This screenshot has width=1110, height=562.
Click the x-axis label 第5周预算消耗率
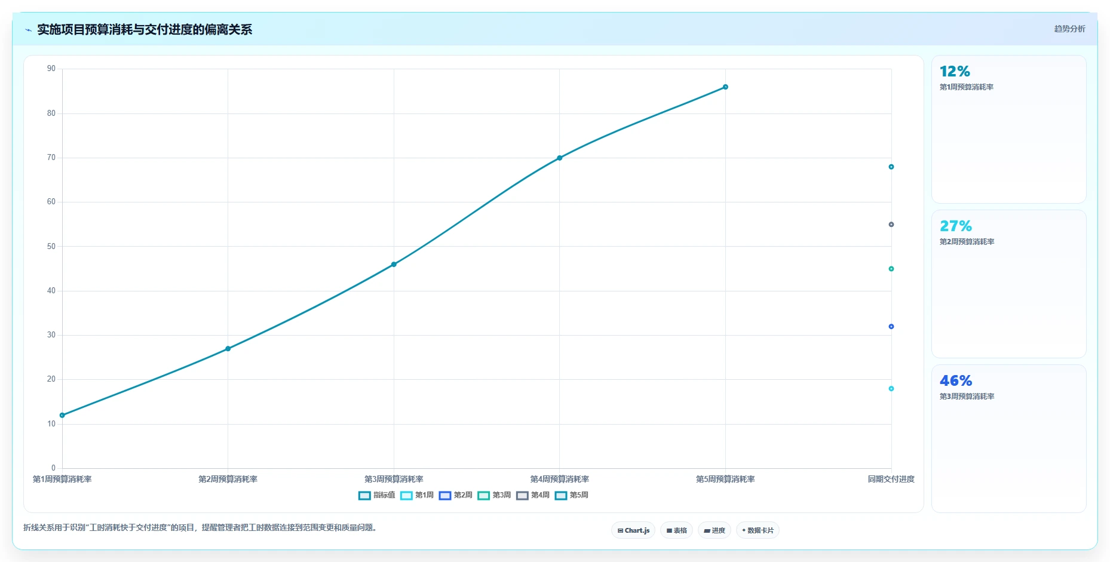click(x=725, y=479)
